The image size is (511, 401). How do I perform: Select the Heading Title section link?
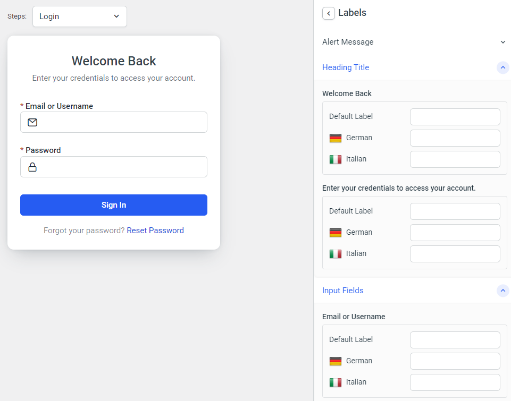click(346, 67)
